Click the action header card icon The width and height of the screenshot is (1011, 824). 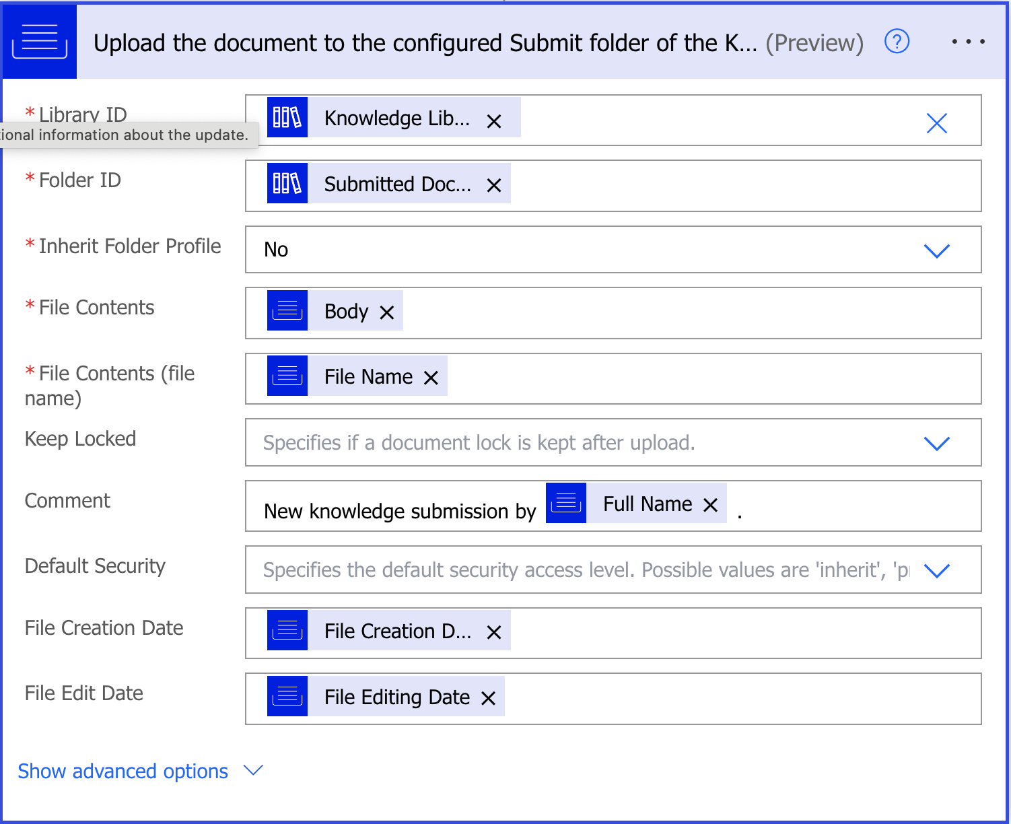pos(40,42)
